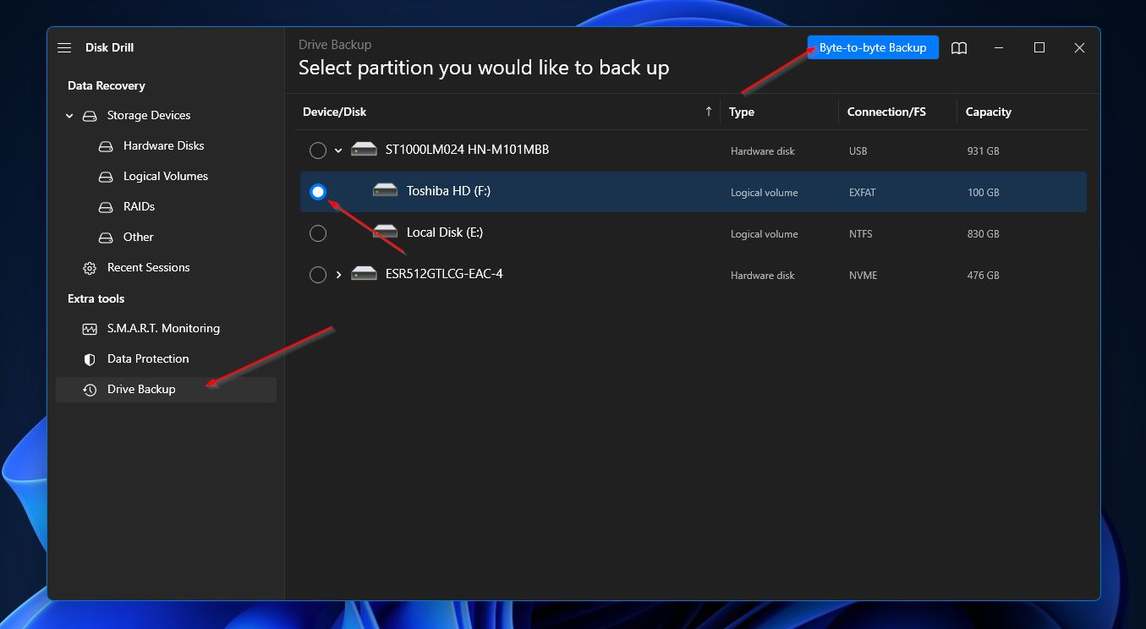Click the ST1000LM024 HN-M101MBB disk icon

[x=365, y=150]
